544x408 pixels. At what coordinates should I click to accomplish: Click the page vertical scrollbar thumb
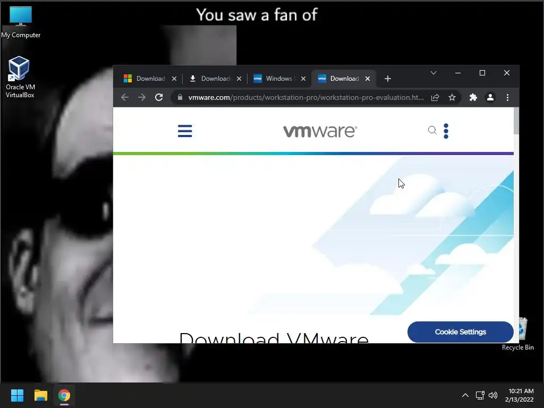[516, 121]
